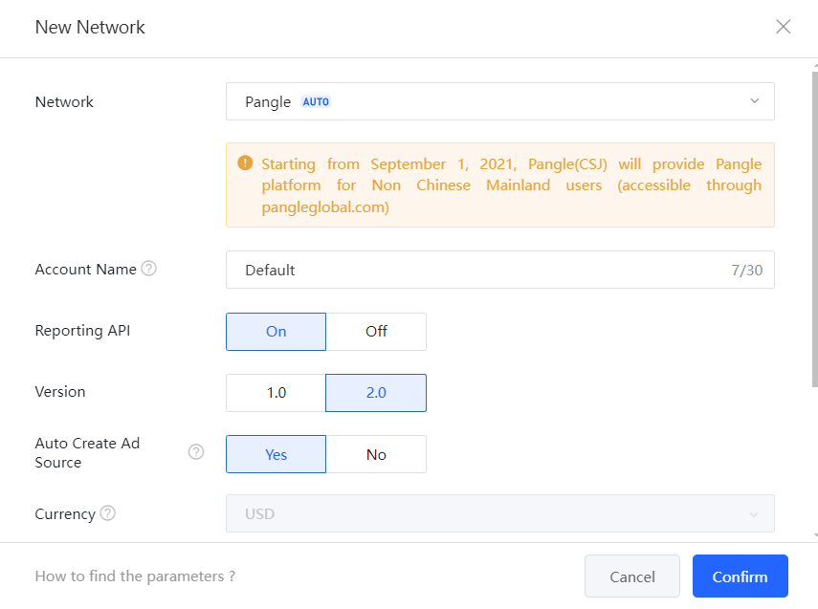
Task: Click the X to close the New Network dialog
Action: 783,27
